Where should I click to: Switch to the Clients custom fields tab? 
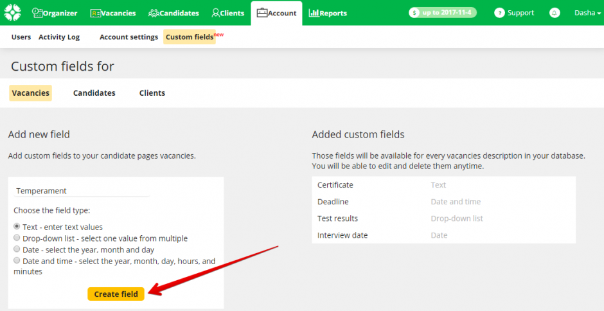pyautogui.click(x=152, y=93)
